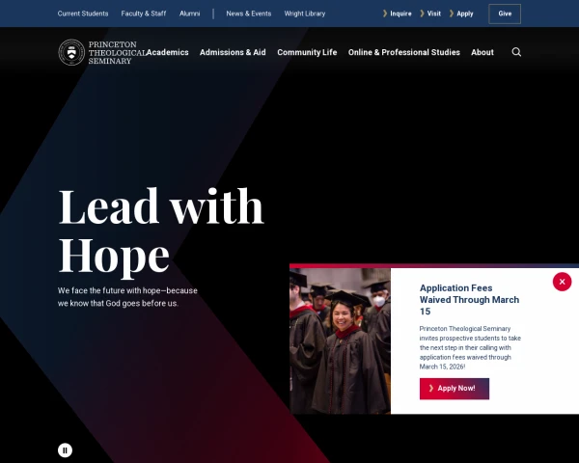Open News & Events page
The width and height of the screenshot is (579, 463).
[x=249, y=14]
